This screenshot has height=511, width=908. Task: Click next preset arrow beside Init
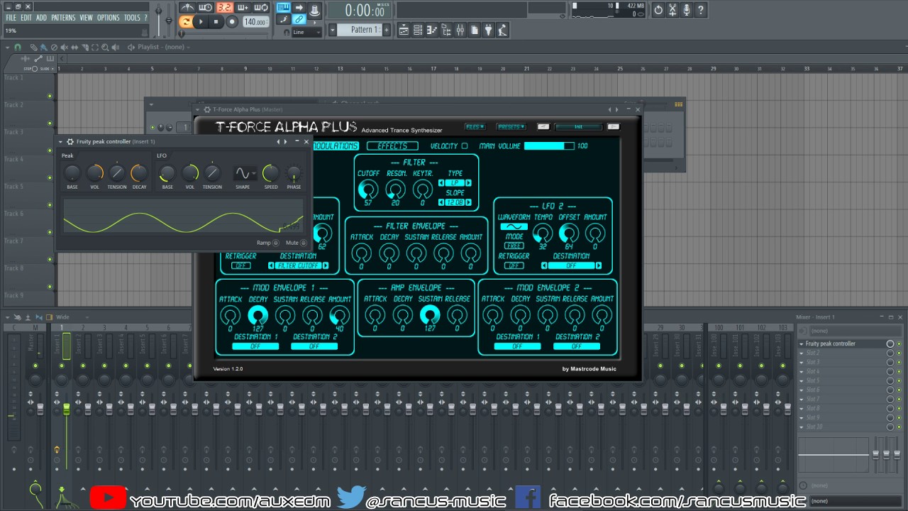614,127
